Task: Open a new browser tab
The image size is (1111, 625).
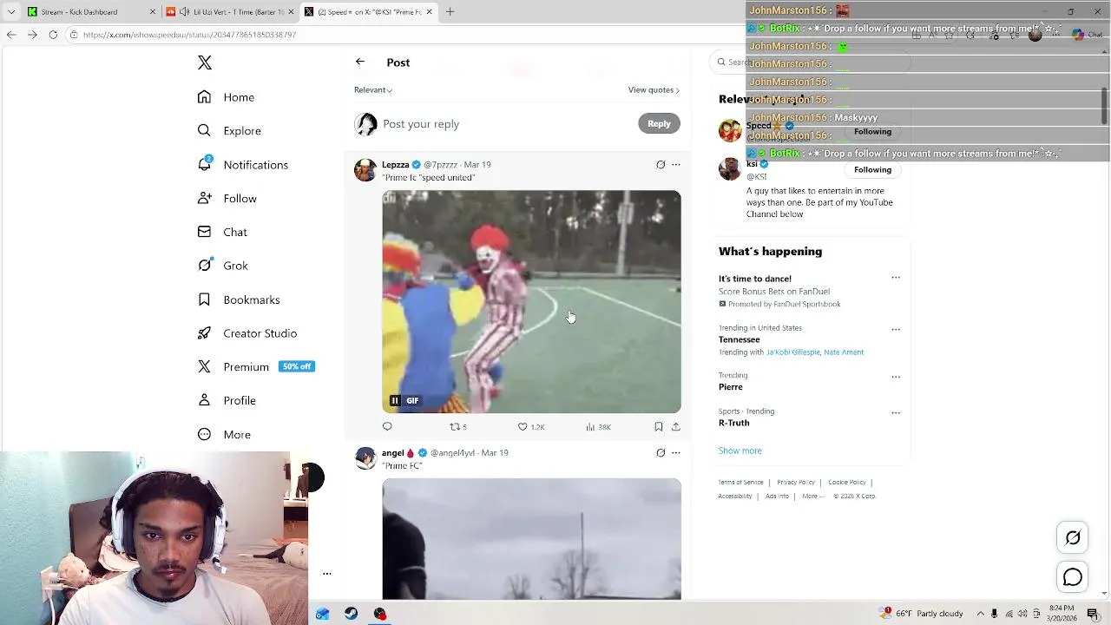Action: 450,12
